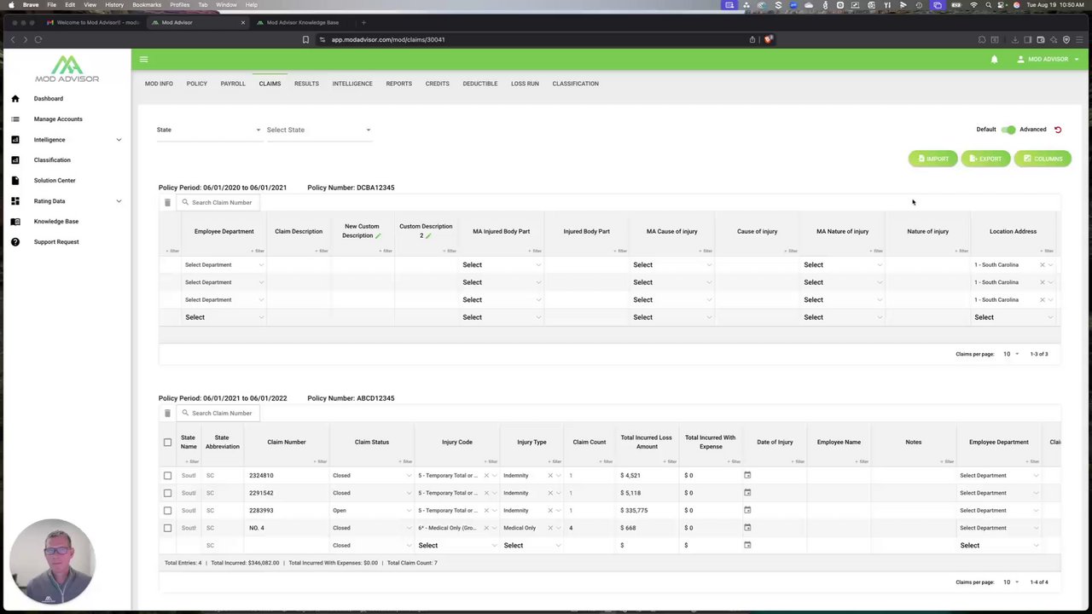Screen dimensions: 1092x614
Task: Open date picker for claim NO. 4
Action: pos(747,528)
